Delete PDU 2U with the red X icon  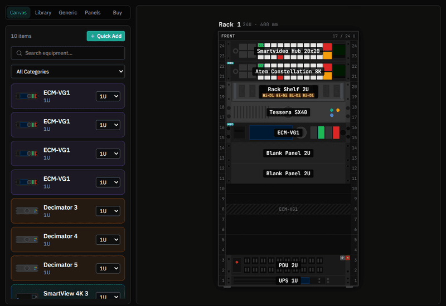coord(347,258)
